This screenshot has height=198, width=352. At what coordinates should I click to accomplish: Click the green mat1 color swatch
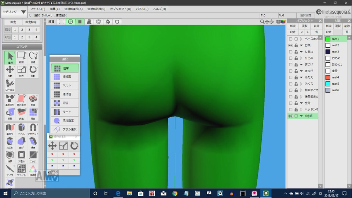(328, 39)
